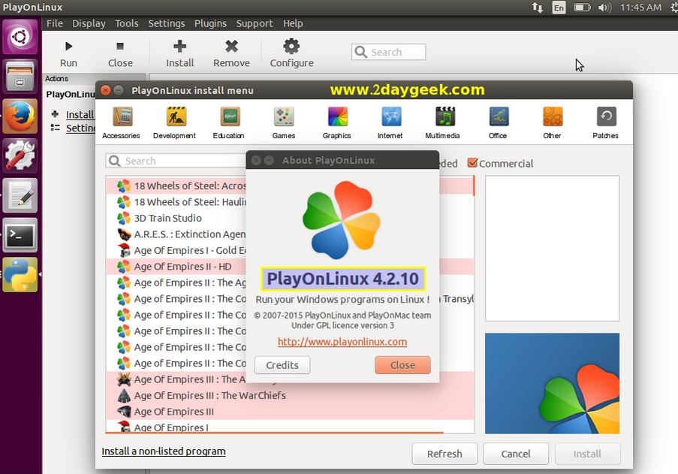
Task: Click the Refresh button
Action: 444,454
